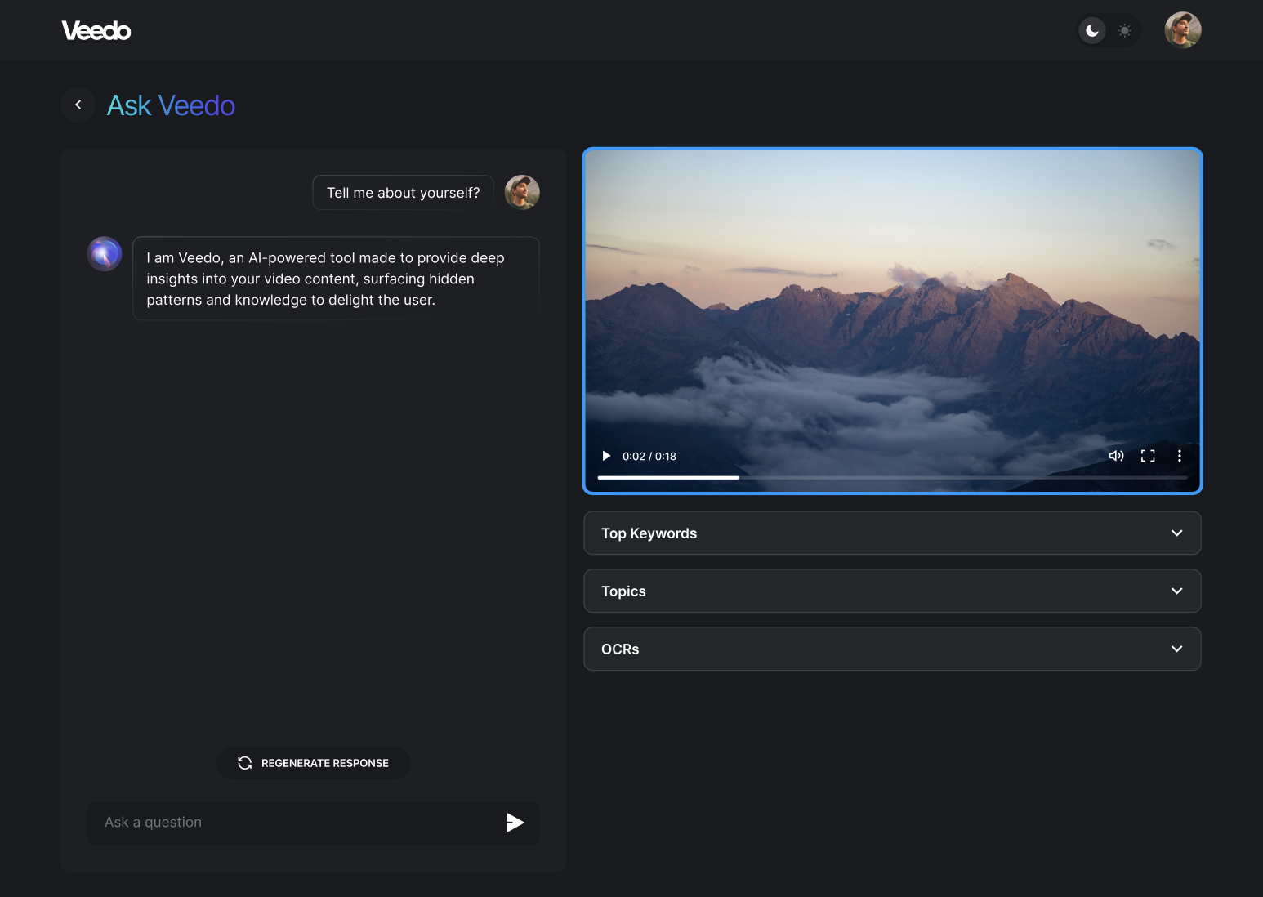Click the Veedo assistant orb avatar
The width and height of the screenshot is (1263, 897).
click(x=105, y=254)
